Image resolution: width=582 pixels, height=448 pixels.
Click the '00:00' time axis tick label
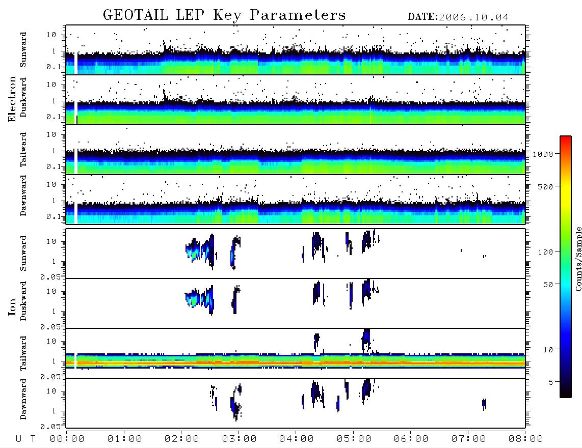tap(67, 439)
